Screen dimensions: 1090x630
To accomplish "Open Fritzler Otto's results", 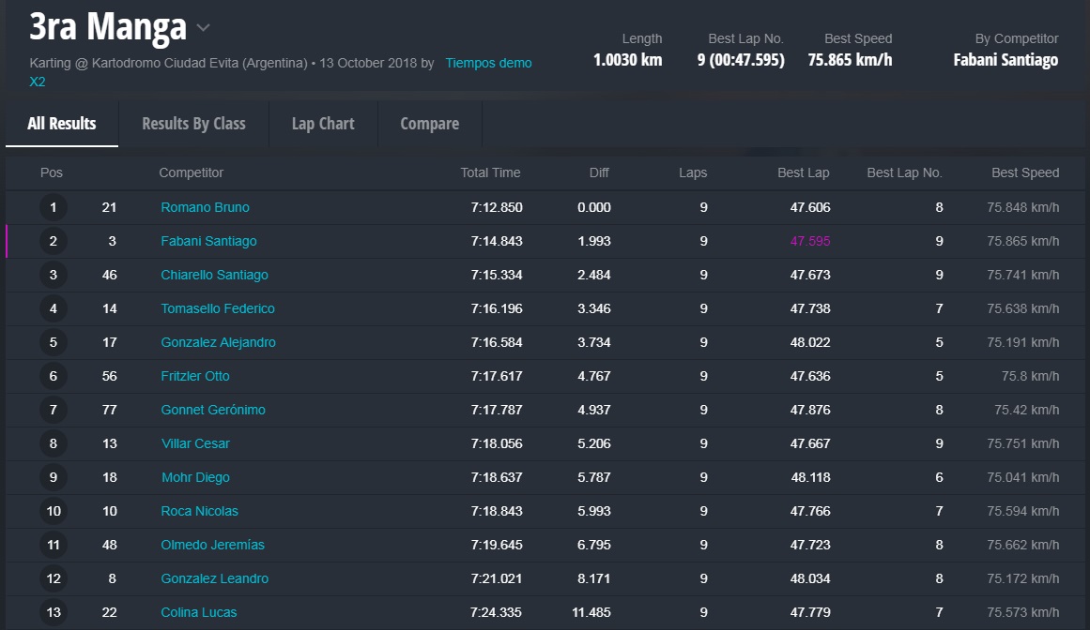I will (195, 376).
